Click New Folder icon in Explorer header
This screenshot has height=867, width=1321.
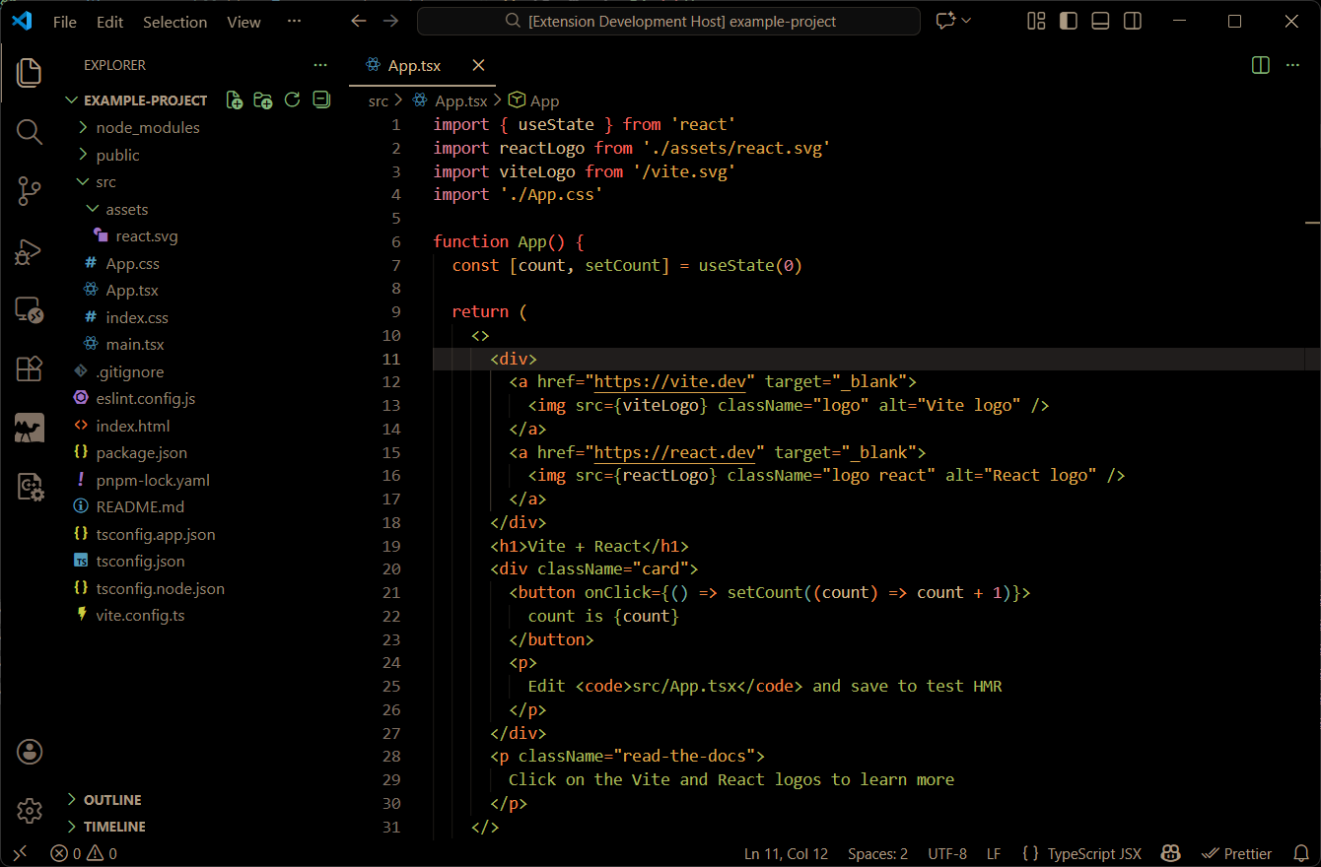[263, 100]
